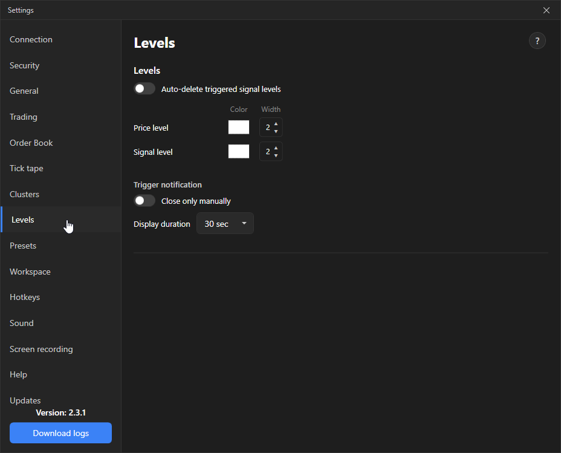
Task: Increase Price level width value
Action: (x=276, y=124)
